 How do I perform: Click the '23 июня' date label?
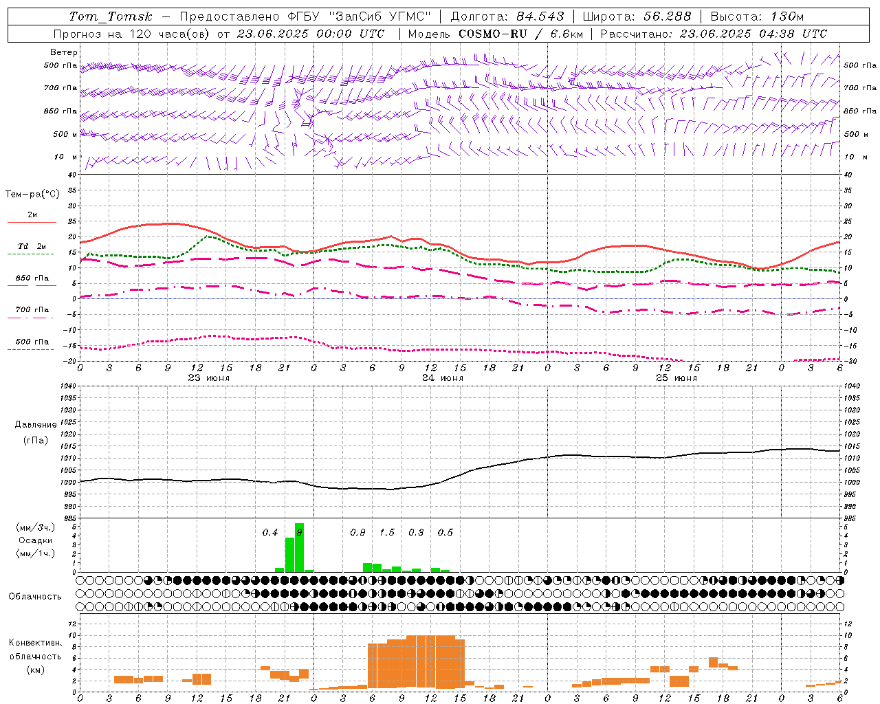click(x=209, y=378)
